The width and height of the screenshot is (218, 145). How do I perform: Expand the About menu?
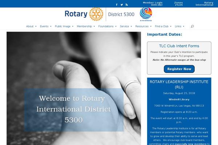tap(31, 26)
